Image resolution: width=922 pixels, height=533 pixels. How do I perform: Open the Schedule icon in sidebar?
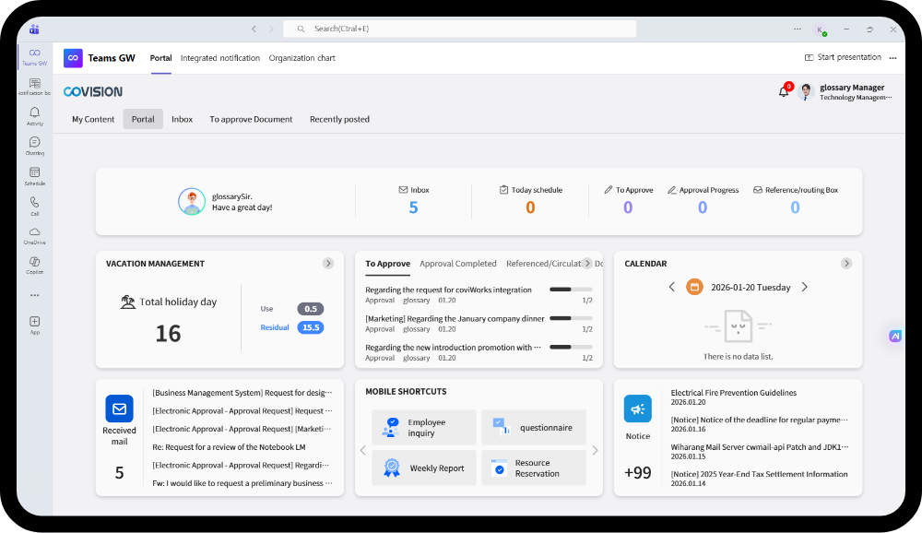pyautogui.click(x=34, y=174)
